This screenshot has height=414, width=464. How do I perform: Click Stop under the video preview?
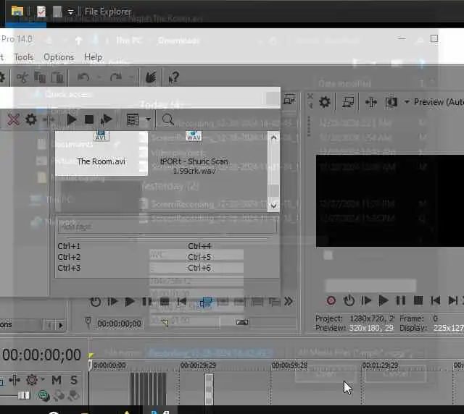[x=418, y=301]
